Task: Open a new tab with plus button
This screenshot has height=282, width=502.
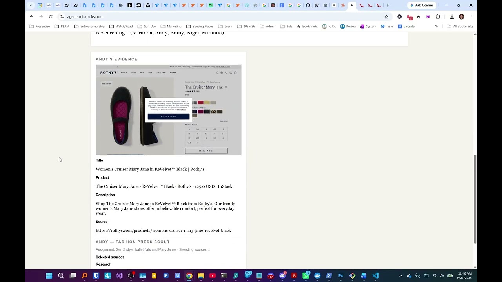Action: [x=388, y=5]
